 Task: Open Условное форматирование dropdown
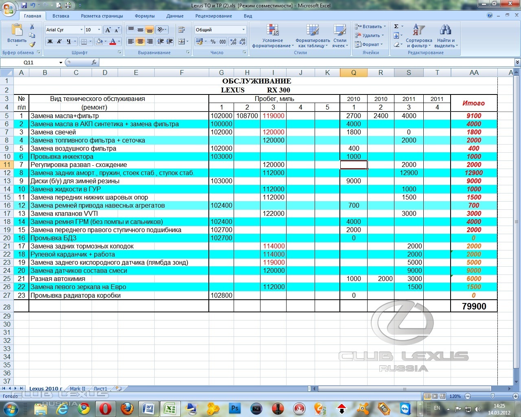tap(273, 36)
